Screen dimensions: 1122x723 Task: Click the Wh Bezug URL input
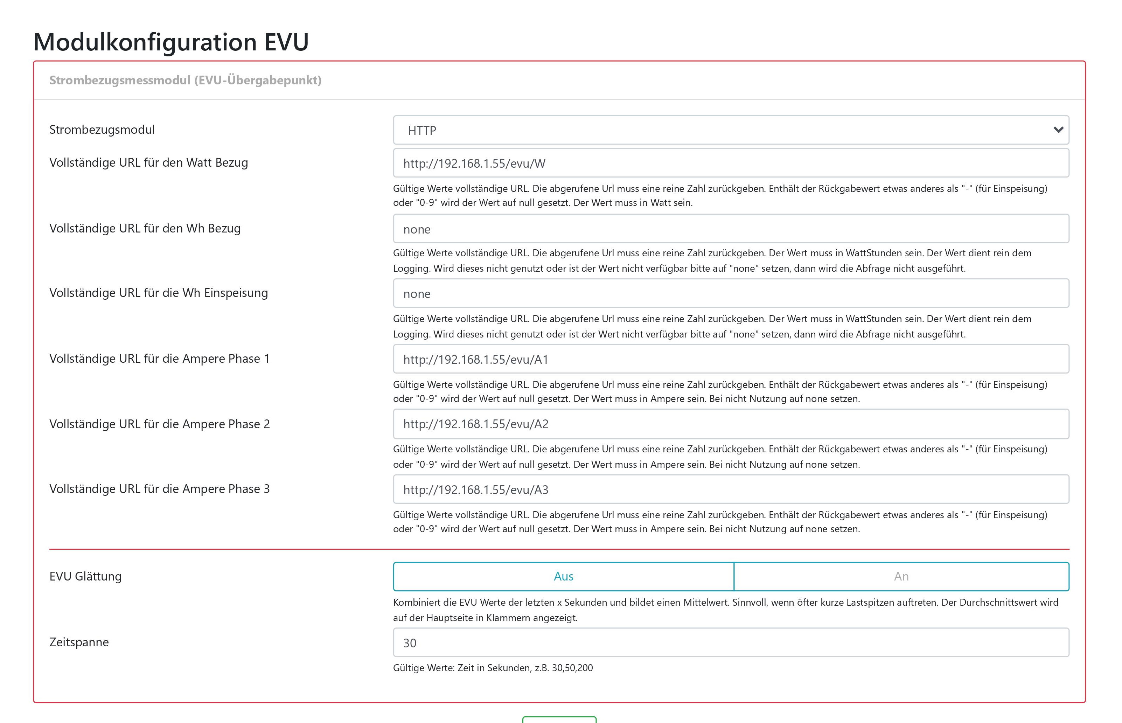point(731,229)
